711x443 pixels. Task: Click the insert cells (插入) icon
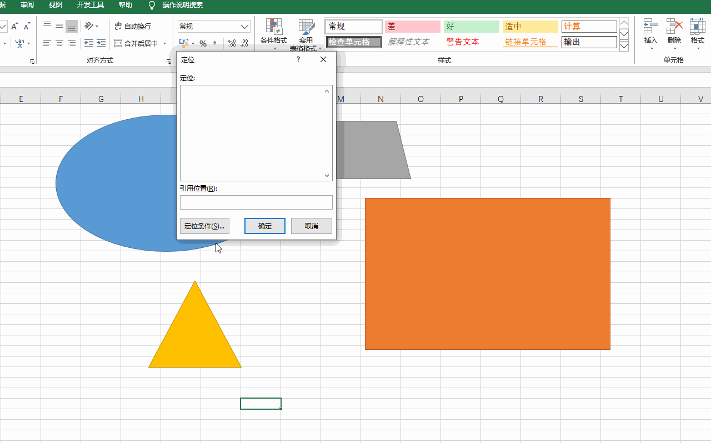[650, 27]
